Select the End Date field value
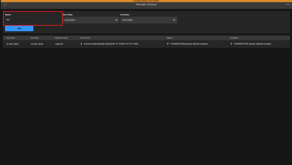This screenshot has width=292, height=165. 127,20
